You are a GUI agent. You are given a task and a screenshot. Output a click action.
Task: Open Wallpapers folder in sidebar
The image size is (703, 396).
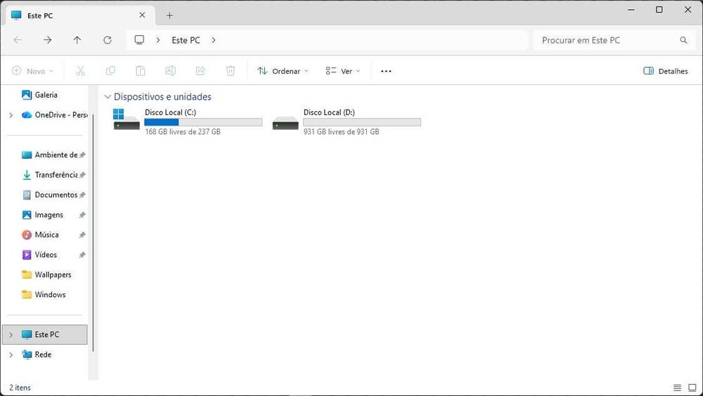click(46, 275)
